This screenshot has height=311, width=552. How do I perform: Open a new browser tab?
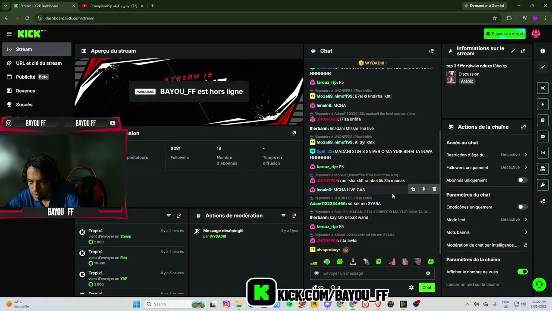coord(152,6)
